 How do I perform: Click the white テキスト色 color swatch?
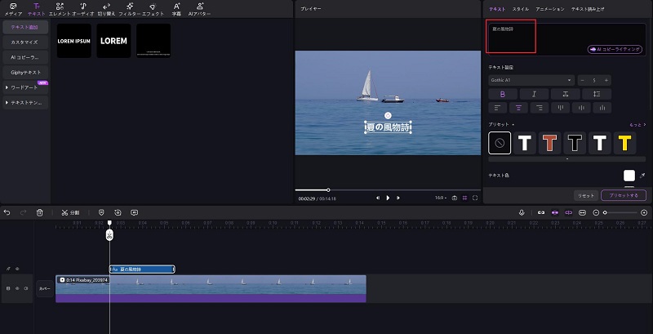629,176
